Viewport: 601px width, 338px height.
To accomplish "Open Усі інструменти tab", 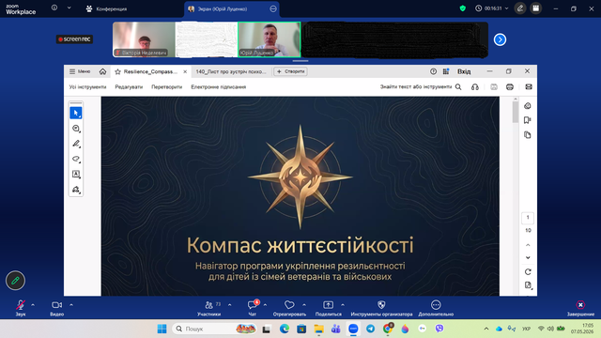I will 87,87.
